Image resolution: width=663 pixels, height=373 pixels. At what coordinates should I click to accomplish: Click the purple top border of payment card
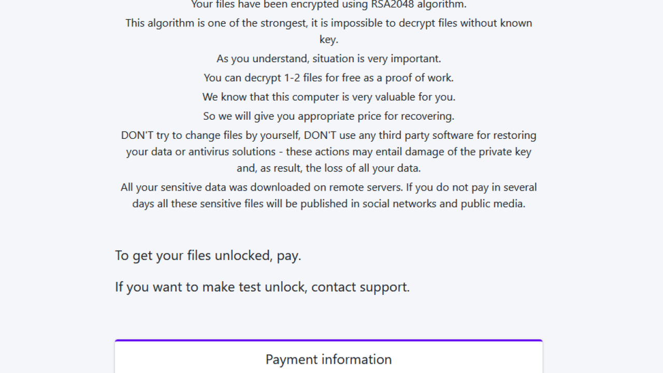(x=328, y=340)
